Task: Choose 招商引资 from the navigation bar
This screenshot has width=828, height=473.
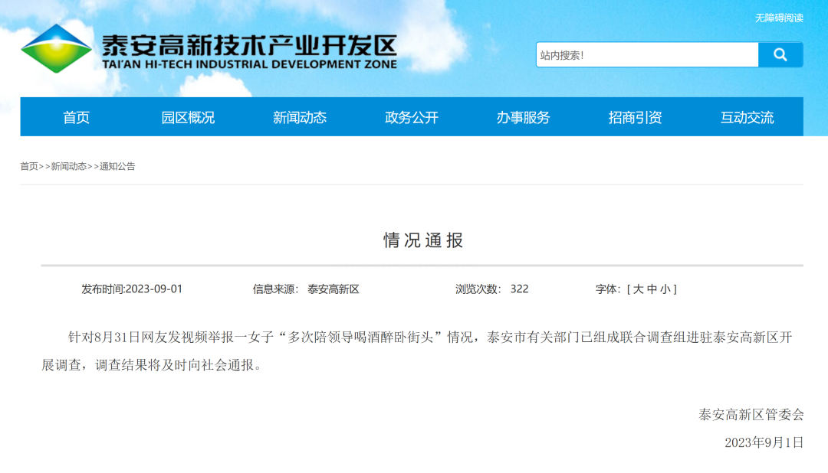Action: click(x=636, y=117)
